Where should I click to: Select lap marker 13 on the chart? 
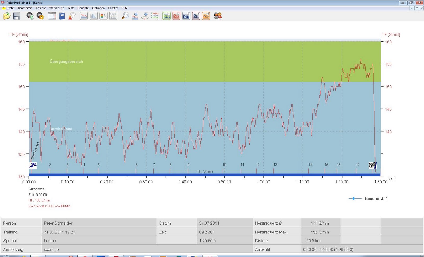click(275, 165)
